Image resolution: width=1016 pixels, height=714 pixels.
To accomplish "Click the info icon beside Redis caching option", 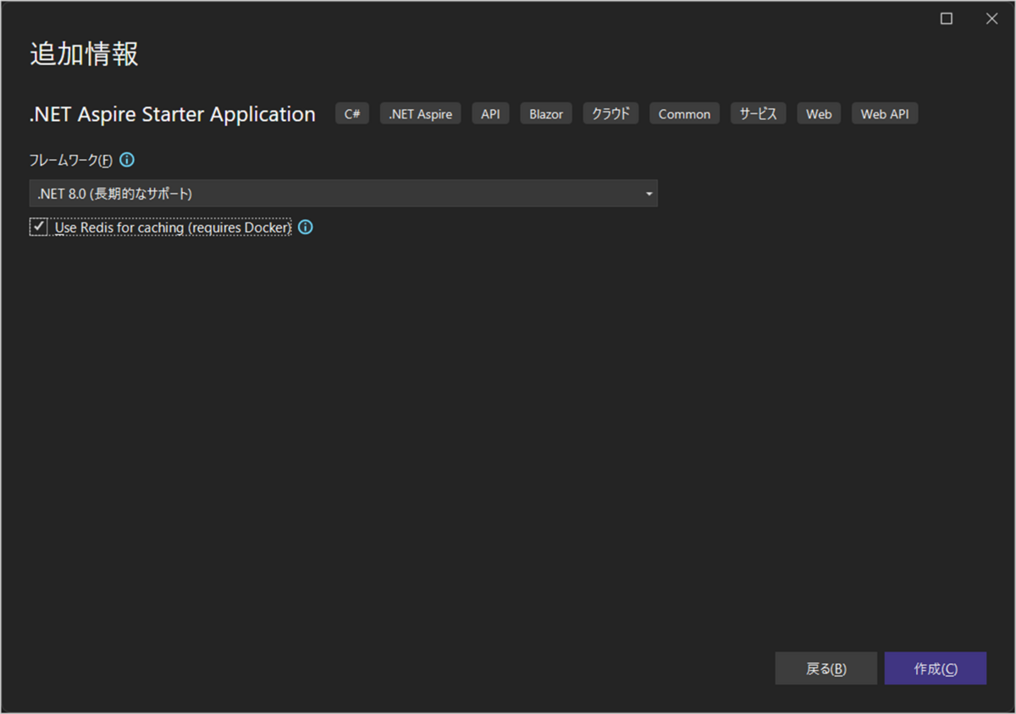I will [x=305, y=227].
